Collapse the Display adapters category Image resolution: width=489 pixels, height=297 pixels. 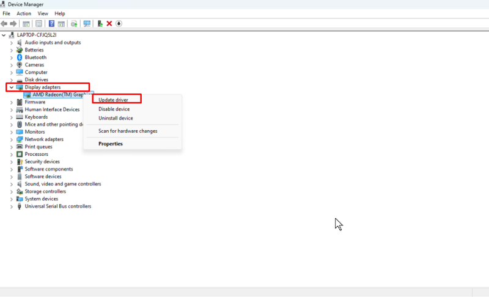tap(11, 87)
